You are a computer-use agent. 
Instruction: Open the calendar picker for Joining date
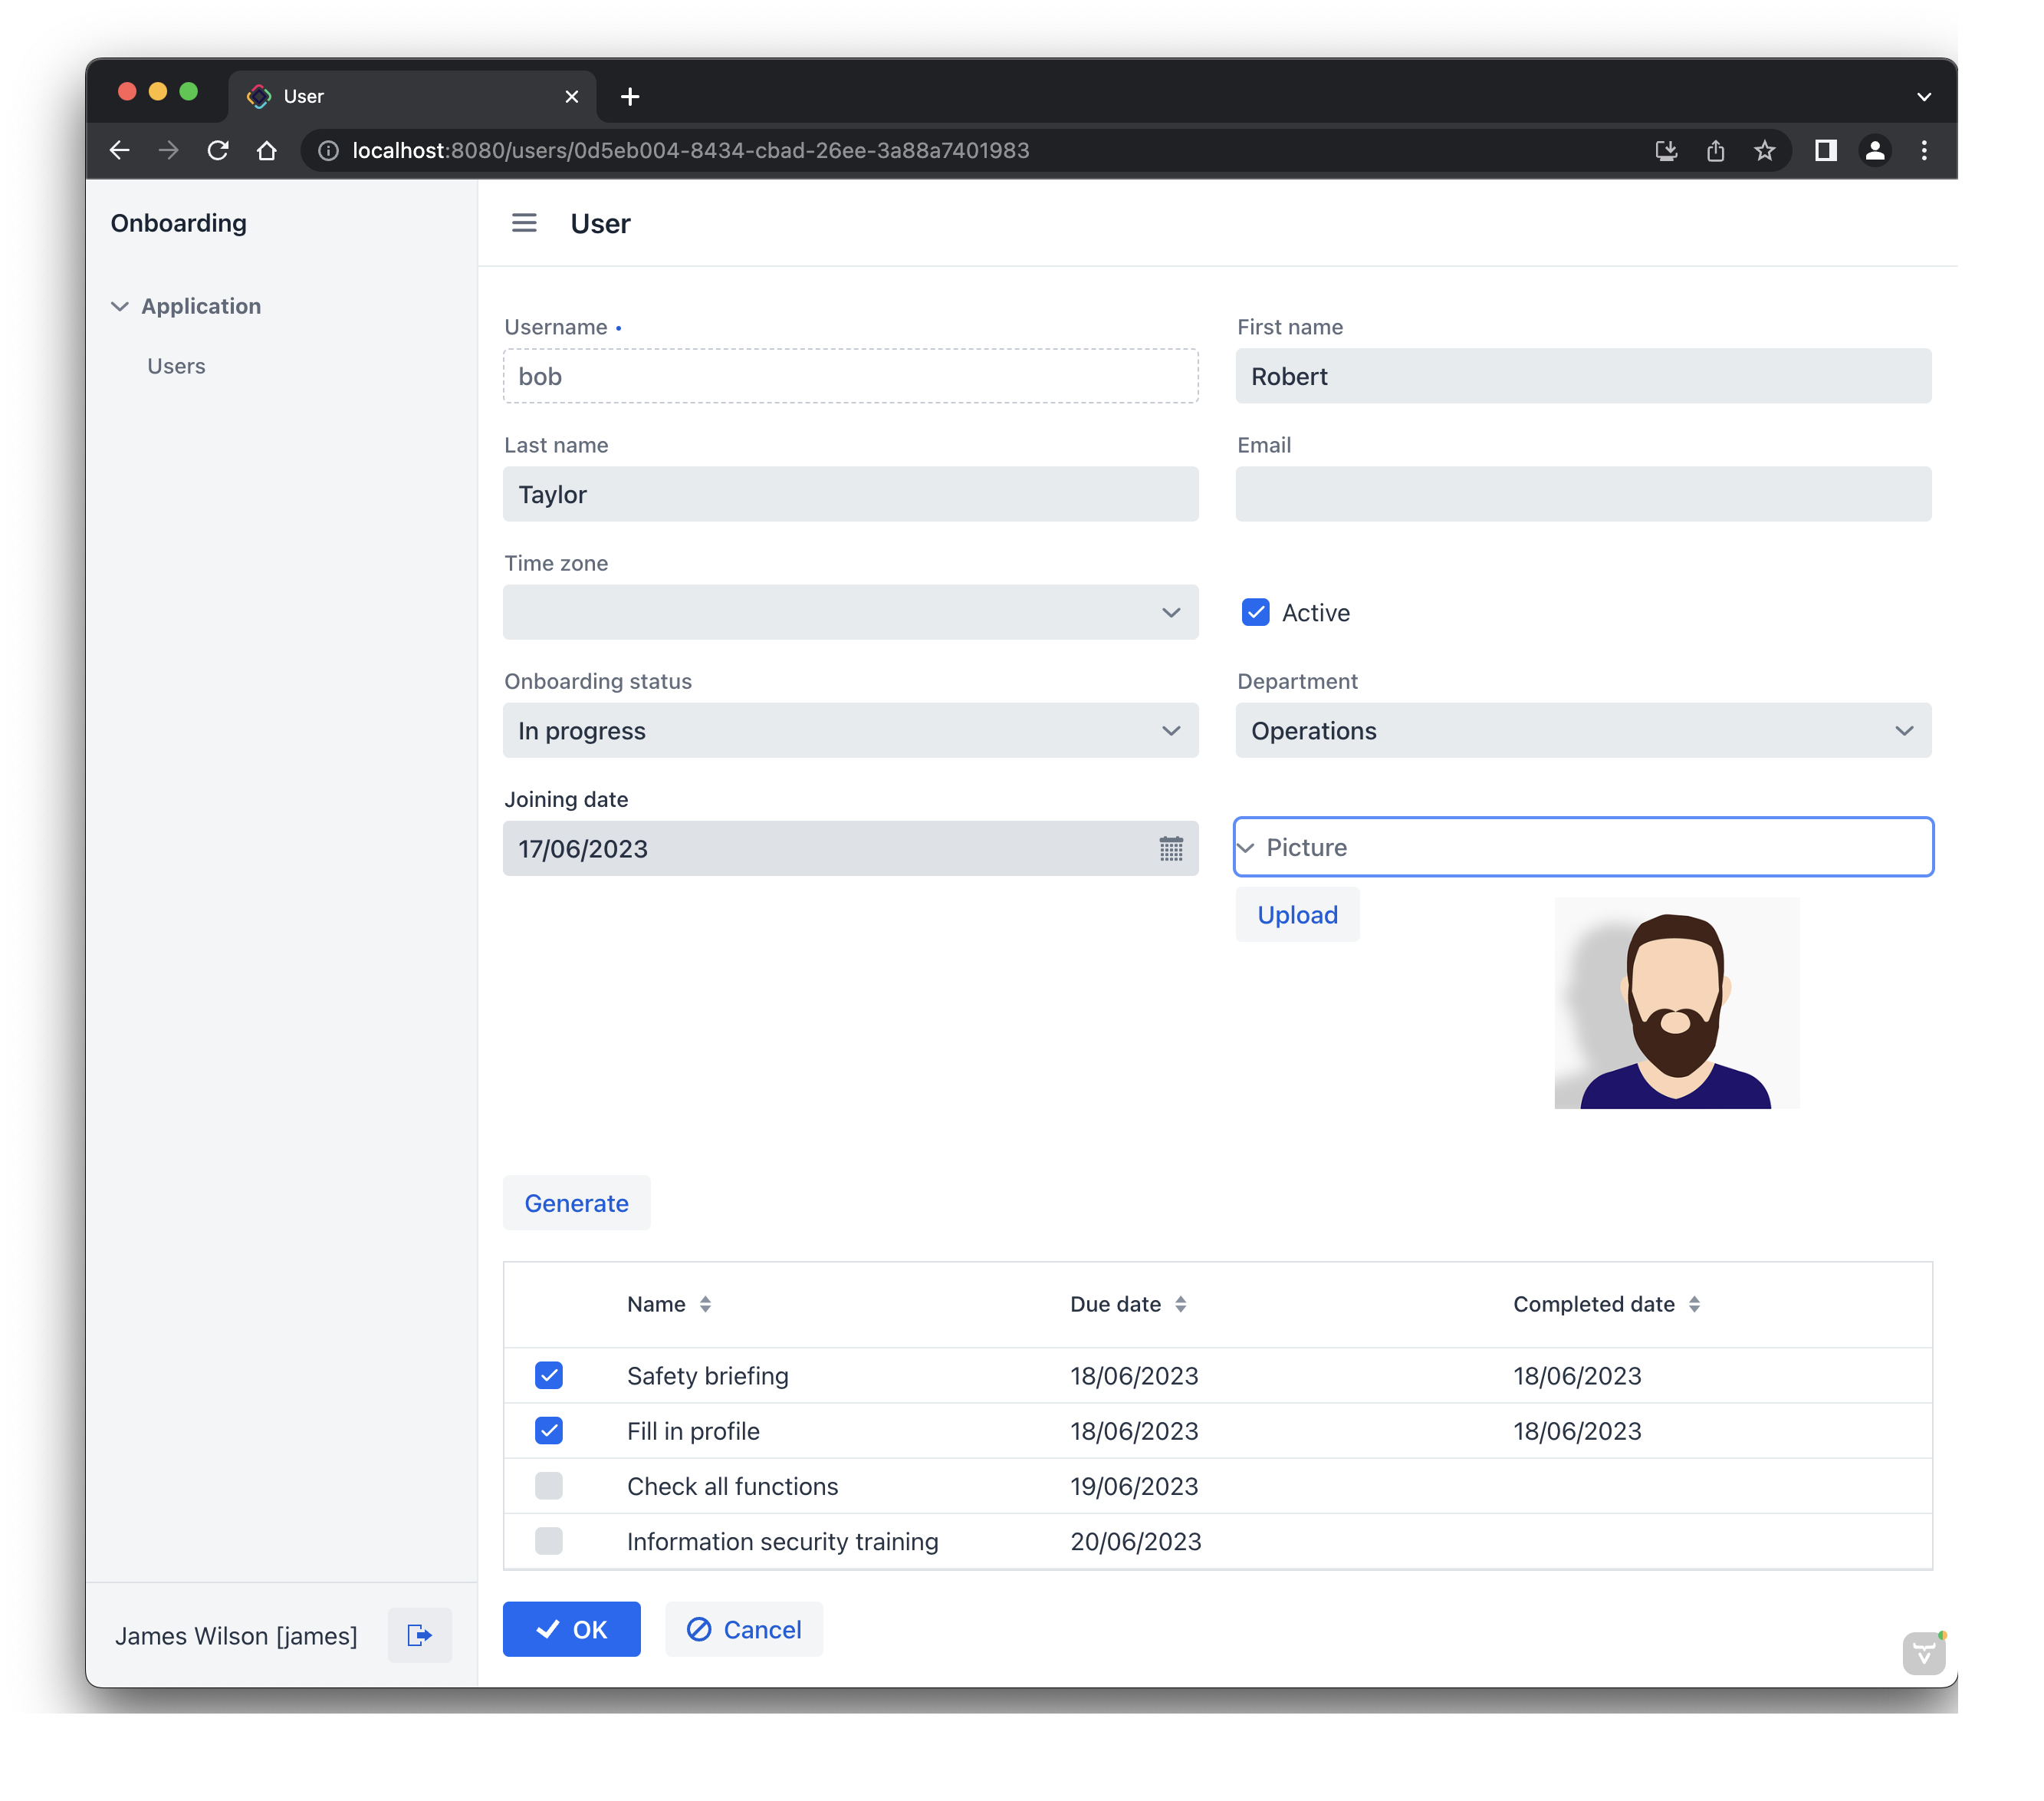[x=1170, y=848]
